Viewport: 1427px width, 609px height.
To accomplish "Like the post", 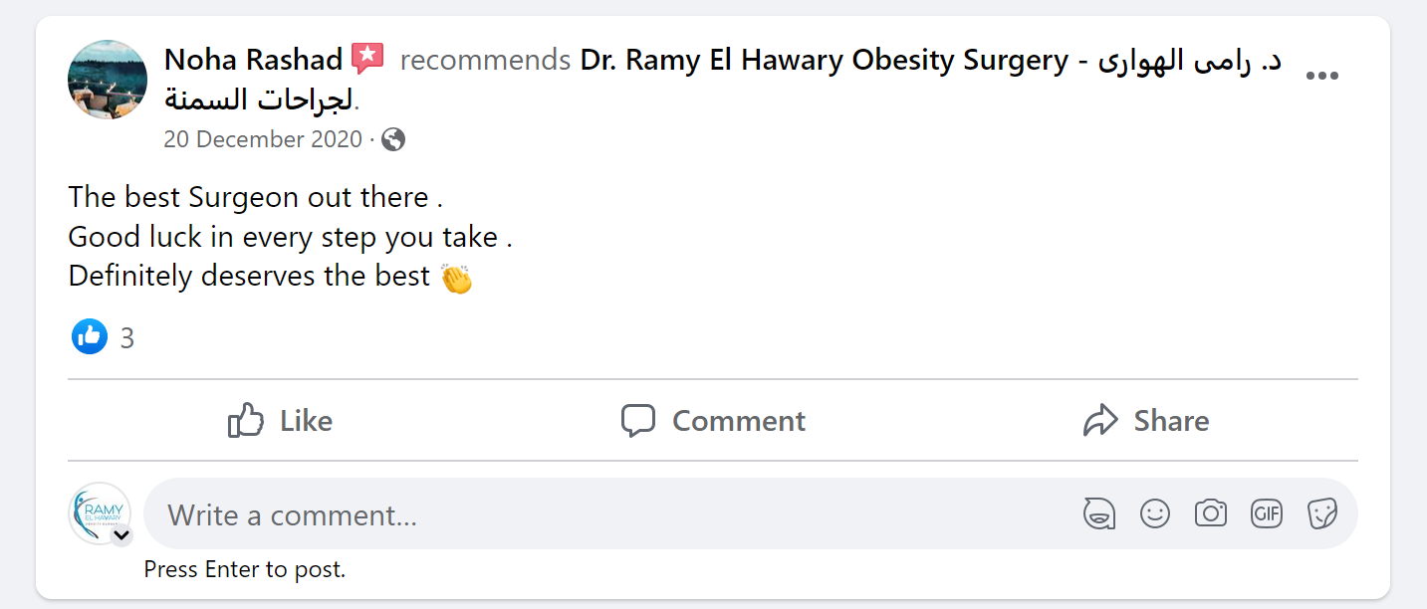I will (280, 421).
